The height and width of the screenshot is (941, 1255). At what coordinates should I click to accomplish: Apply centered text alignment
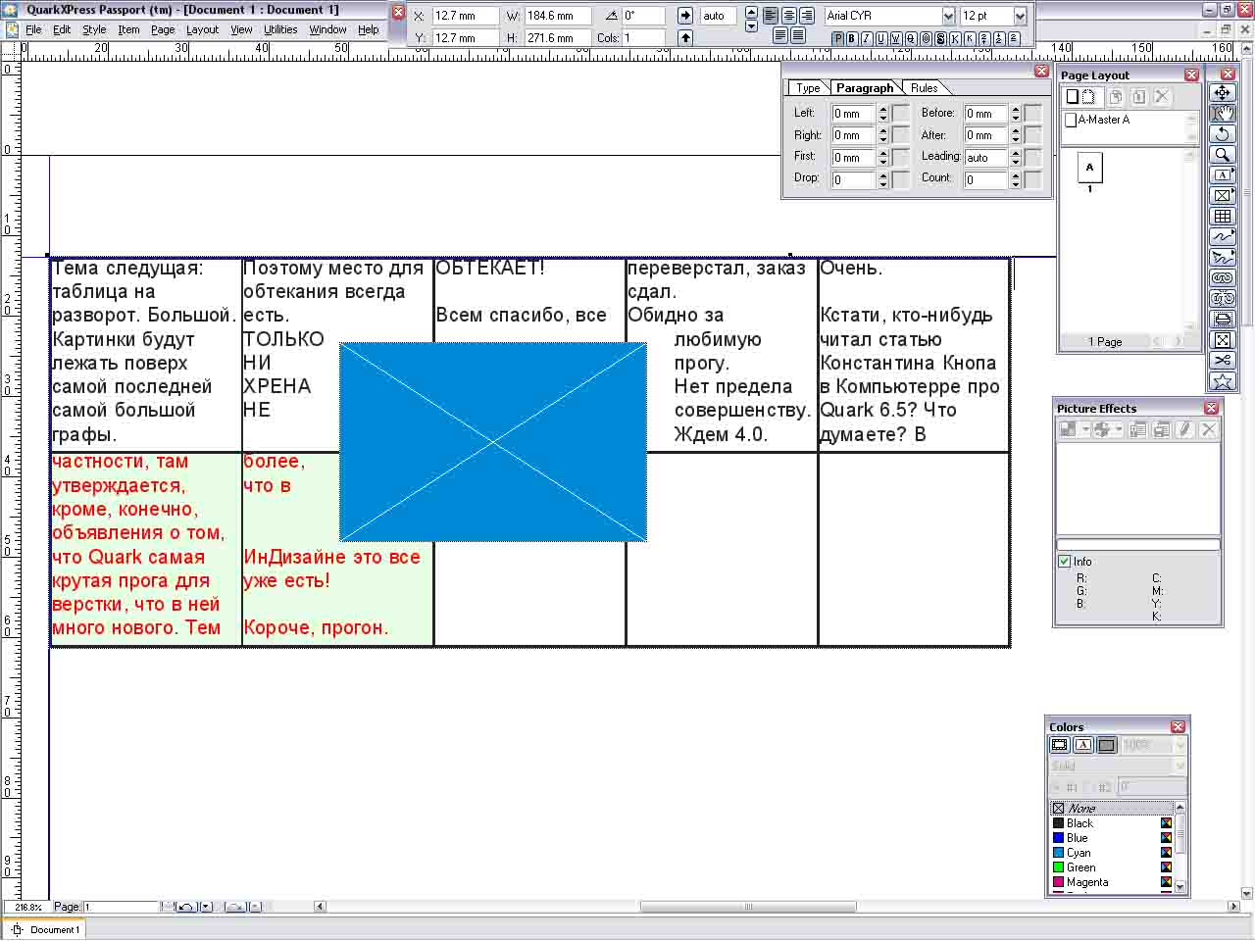point(788,16)
